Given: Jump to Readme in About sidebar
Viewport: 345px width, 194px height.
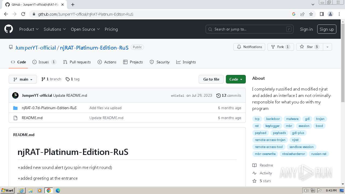Looking at the screenshot, I should tap(263, 165).
